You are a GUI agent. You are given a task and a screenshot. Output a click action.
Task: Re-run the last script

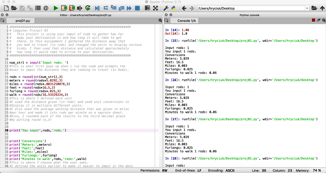click(x=88, y=8)
